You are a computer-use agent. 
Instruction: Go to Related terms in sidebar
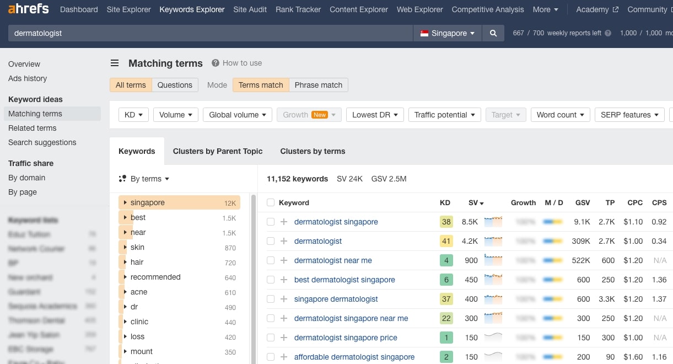tap(33, 128)
